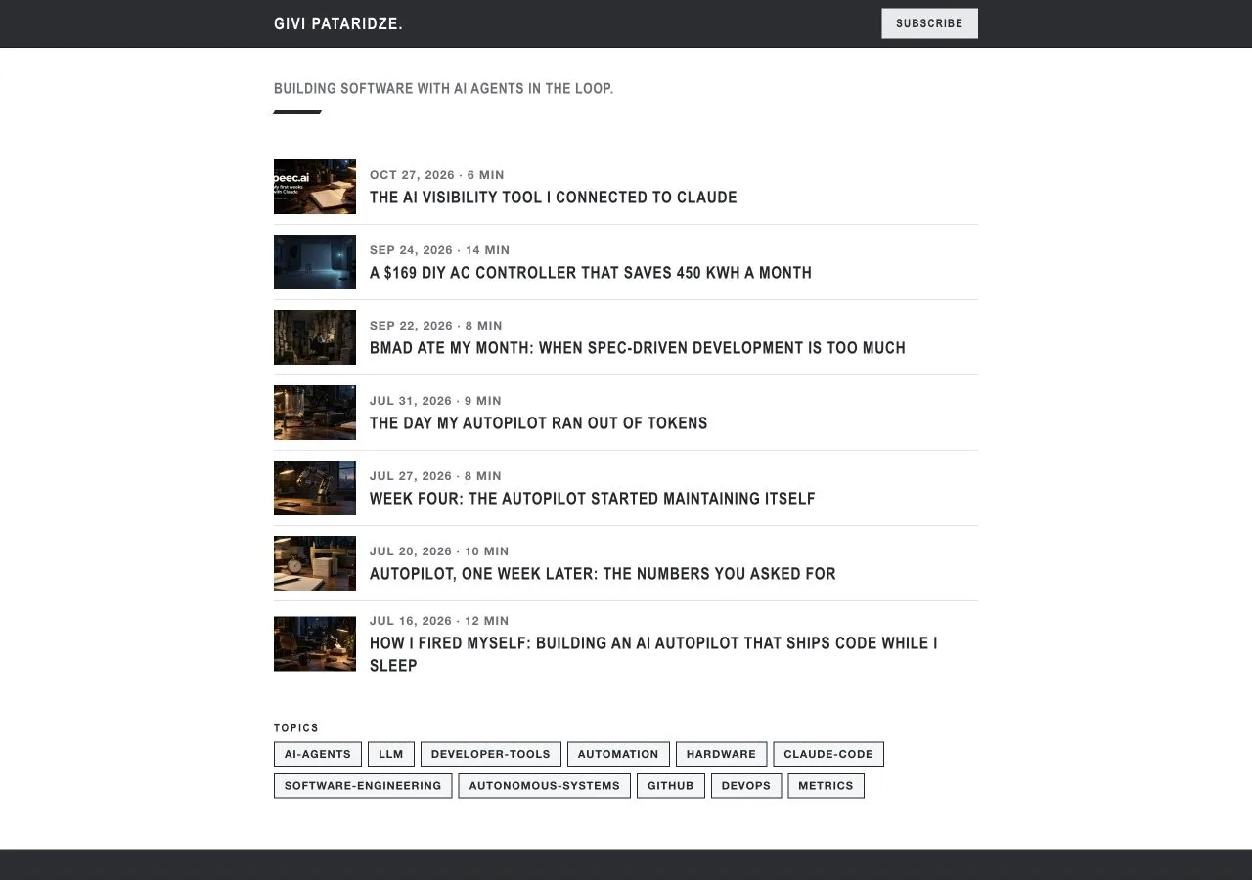Open the DEVOPS topic tag

click(x=746, y=786)
